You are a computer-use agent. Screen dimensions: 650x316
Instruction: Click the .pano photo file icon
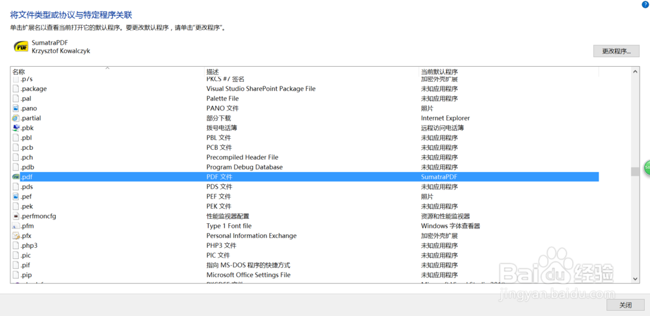point(16,108)
